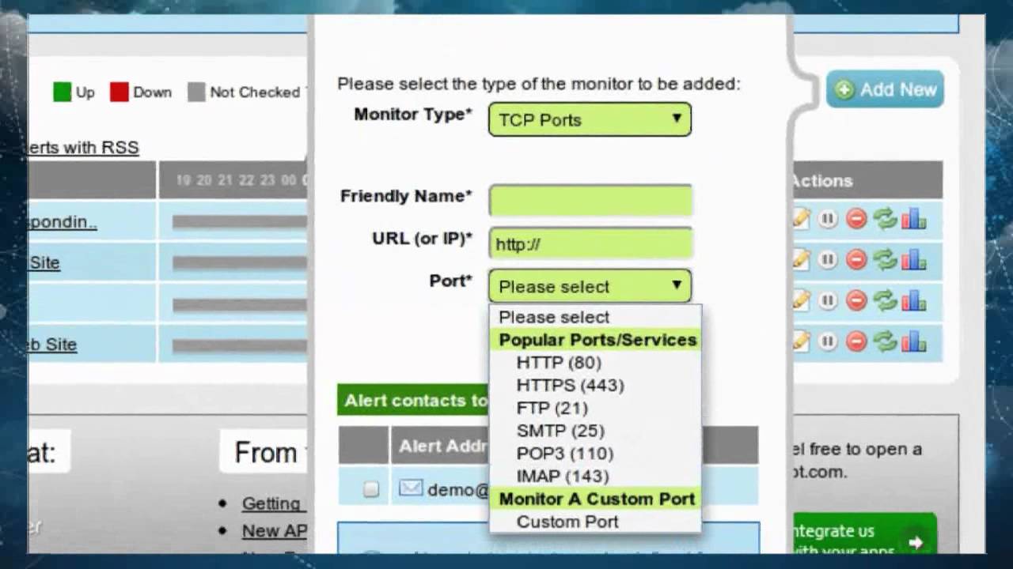Open bar chart stats for 'spondin..' row
The image size is (1013, 569).
pyautogui.click(x=913, y=219)
